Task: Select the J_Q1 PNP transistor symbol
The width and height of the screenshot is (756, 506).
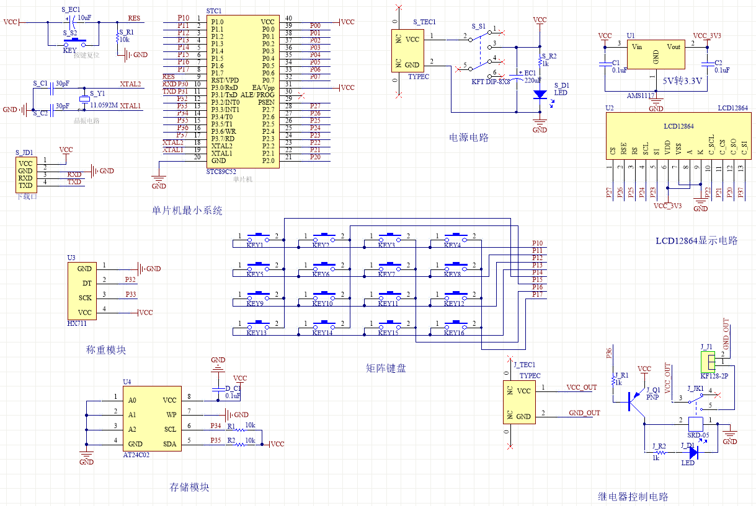Action: [636, 401]
